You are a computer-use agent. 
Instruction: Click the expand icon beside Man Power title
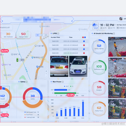[63, 82]
